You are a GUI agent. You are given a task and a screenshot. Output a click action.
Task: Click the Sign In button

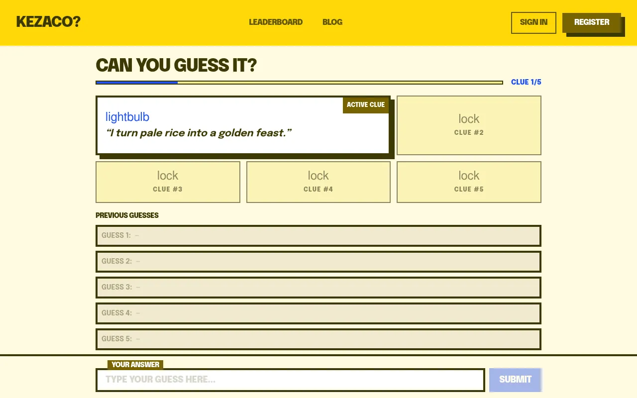(533, 22)
